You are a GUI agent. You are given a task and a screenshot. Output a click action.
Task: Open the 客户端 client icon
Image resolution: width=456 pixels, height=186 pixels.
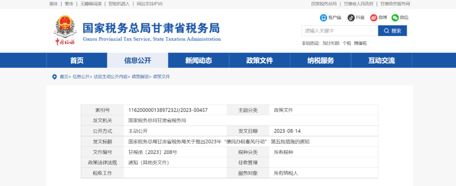coord(323,18)
